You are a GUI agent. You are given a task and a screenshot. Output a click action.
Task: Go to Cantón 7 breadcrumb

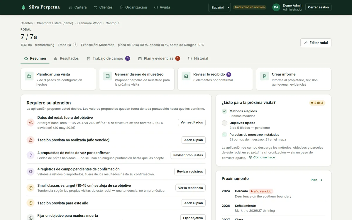[x=112, y=23]
